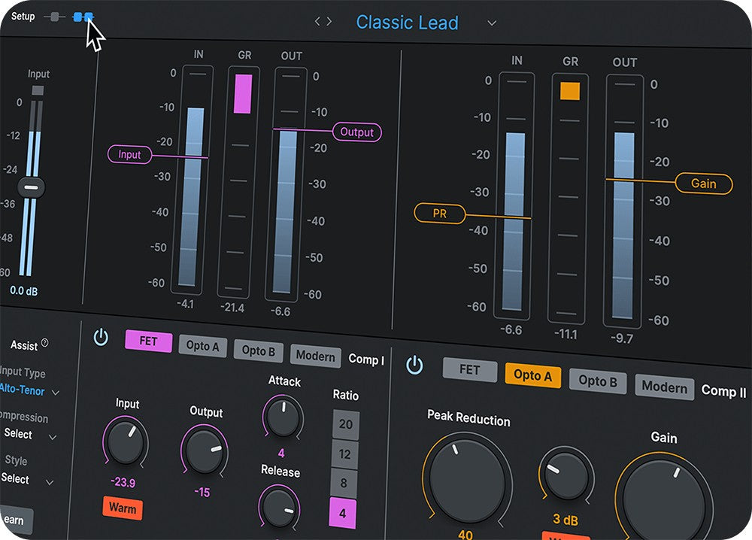This screenshot has width=752, height=540.
Task: Click the 3 dB value label
Action: coord(566,520)
